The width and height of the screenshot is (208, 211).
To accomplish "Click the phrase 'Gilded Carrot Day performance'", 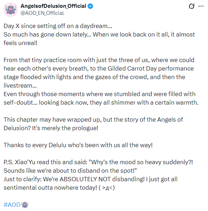I will click(x=150, y=69).
